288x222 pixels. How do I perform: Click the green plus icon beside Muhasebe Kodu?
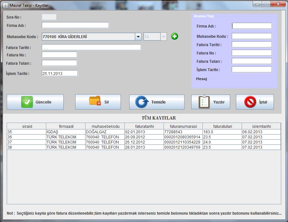pos(174,36)
